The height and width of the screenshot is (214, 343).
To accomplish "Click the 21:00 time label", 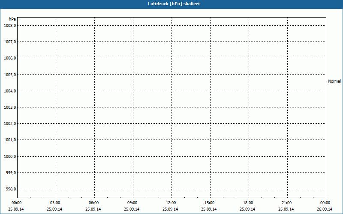I will [286, 203].
